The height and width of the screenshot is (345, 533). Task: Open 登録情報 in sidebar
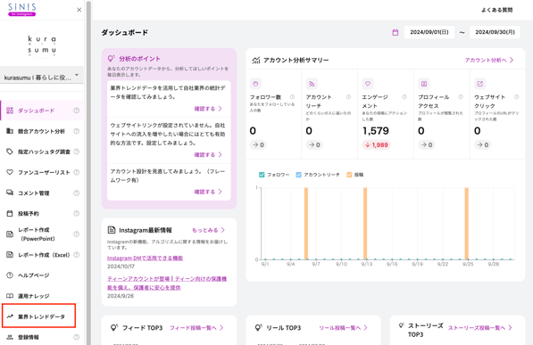pyautogui.click(x=41, y=337)
